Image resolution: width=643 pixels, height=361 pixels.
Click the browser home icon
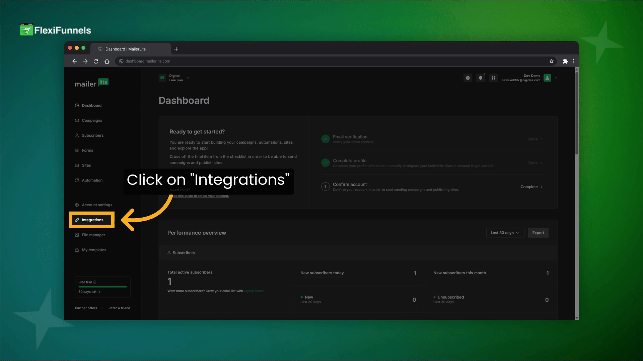coord(107,61)
